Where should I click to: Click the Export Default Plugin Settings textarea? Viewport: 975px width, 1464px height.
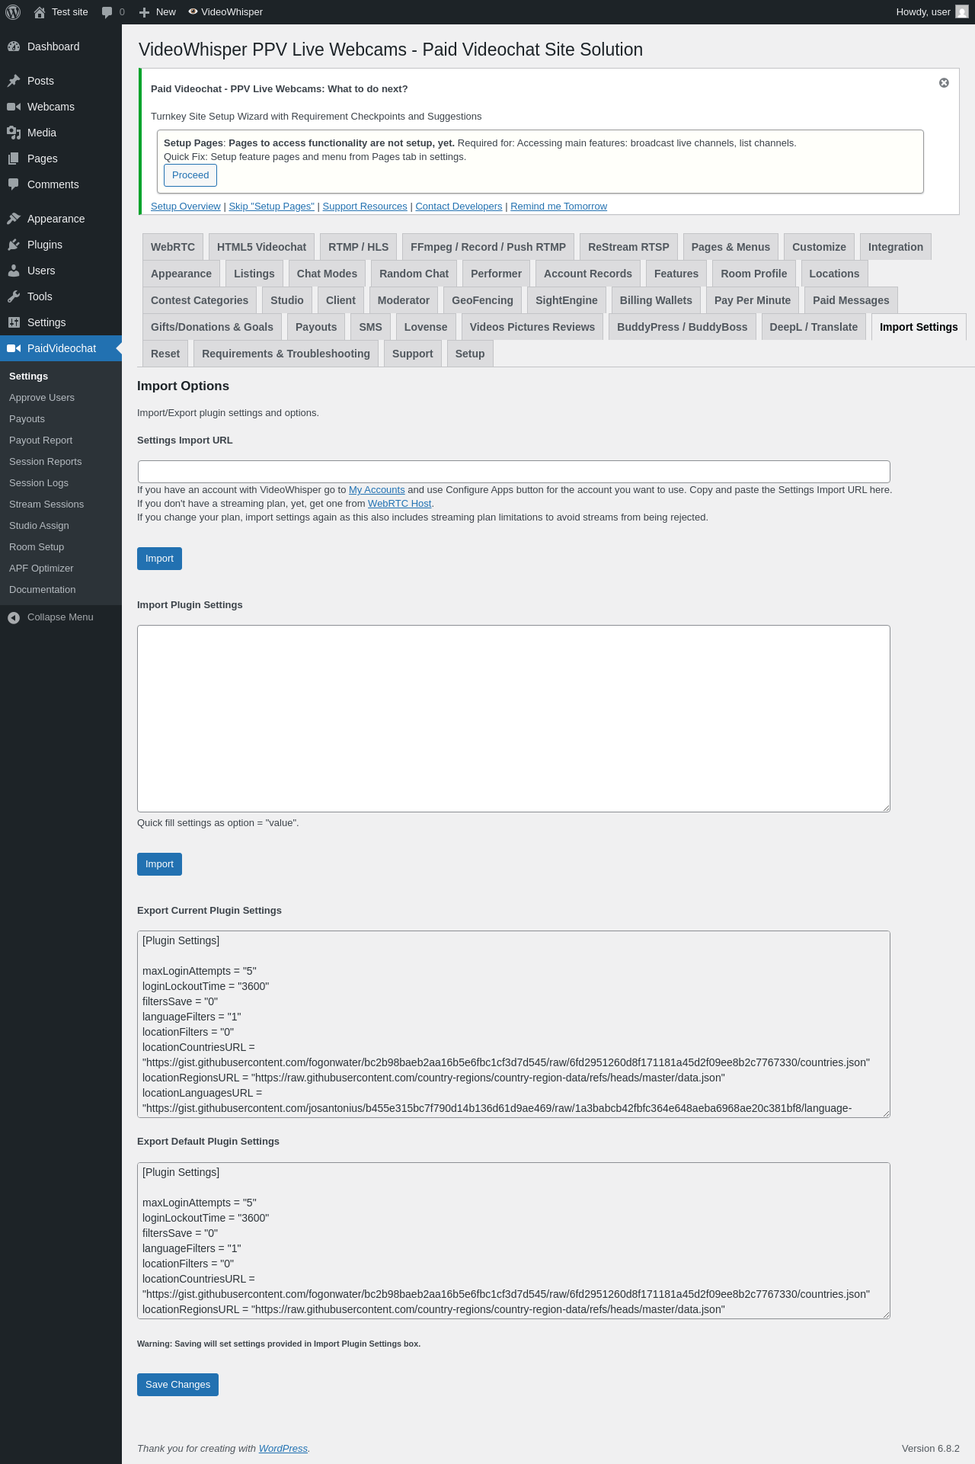pos(513,1241)
